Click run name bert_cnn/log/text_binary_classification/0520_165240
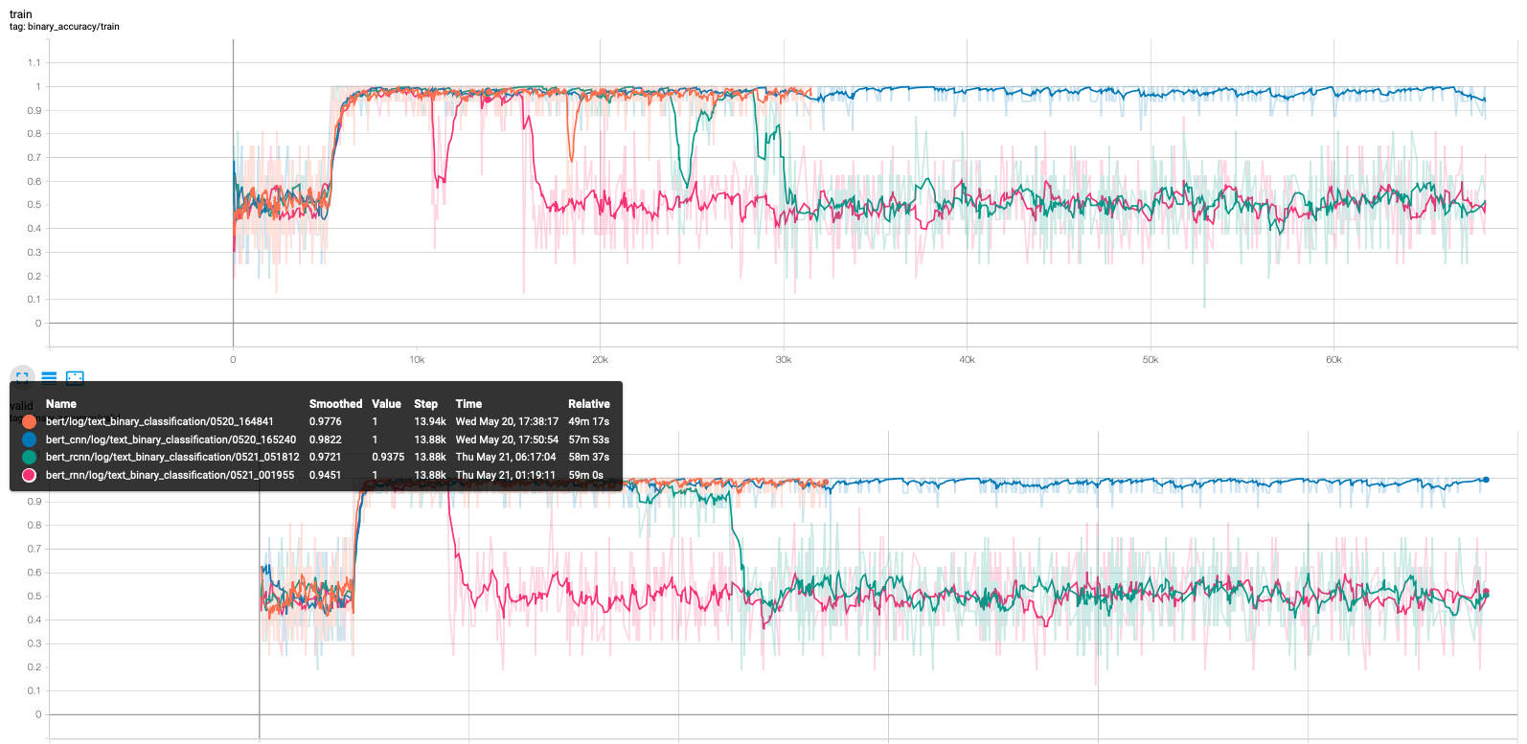Screen dimensions: 1527x744 pos(171,440)
